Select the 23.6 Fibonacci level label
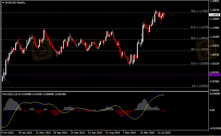Viewport: 221px width, 136px height. click(x=200, y=63)
